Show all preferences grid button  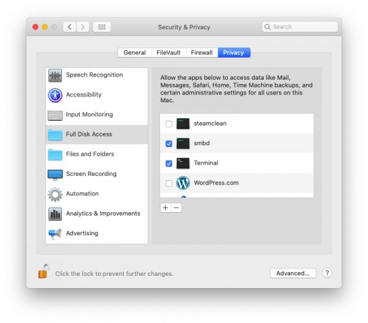(102, 27)
